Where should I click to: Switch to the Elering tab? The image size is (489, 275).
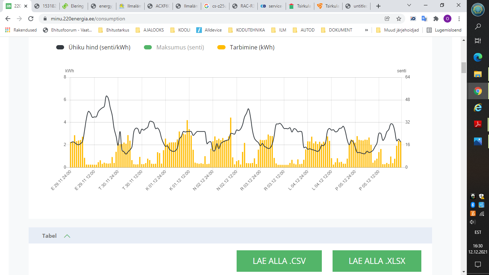coord(73,6)
